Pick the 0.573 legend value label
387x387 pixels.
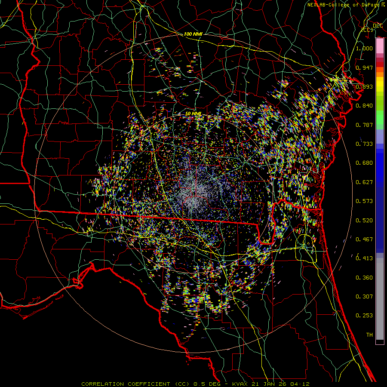(x=364, y=201)
